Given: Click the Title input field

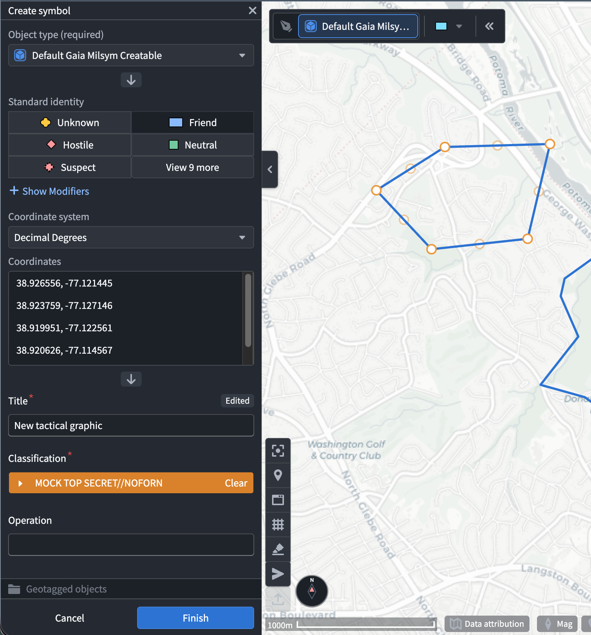Looking at the screenshot, I should [131, 425].
